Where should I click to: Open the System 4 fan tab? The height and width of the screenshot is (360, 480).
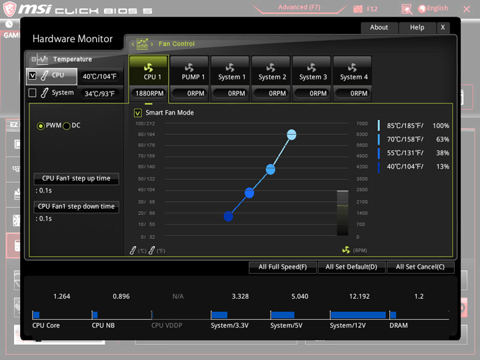(353, 71)
